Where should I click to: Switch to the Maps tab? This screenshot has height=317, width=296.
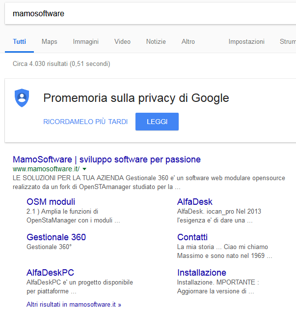point(49,42)
